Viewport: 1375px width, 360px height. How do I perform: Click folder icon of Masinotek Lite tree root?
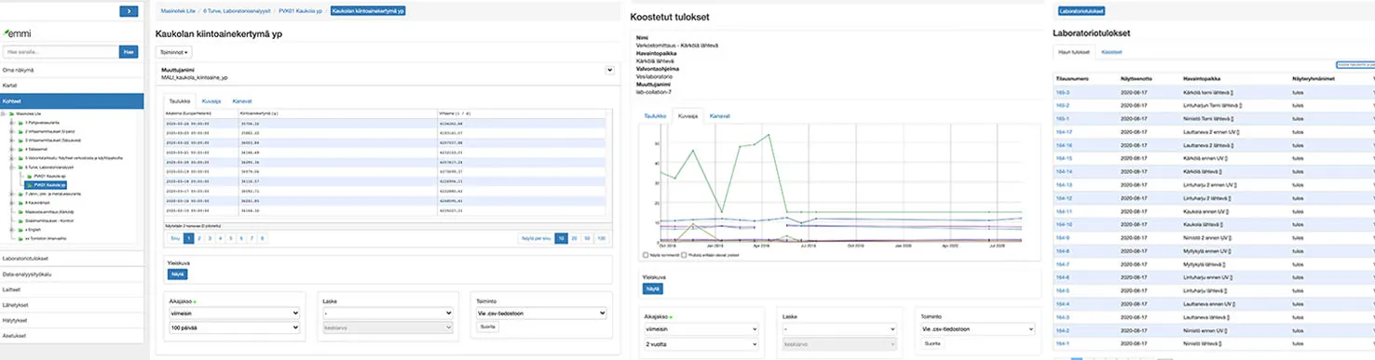click(x=13, y=114)
